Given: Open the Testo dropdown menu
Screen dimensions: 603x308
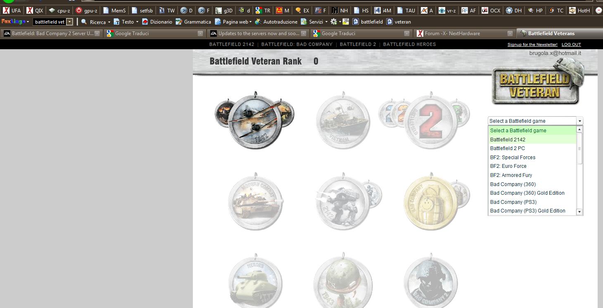Looking at the screenshot, I should pos(126,21).
